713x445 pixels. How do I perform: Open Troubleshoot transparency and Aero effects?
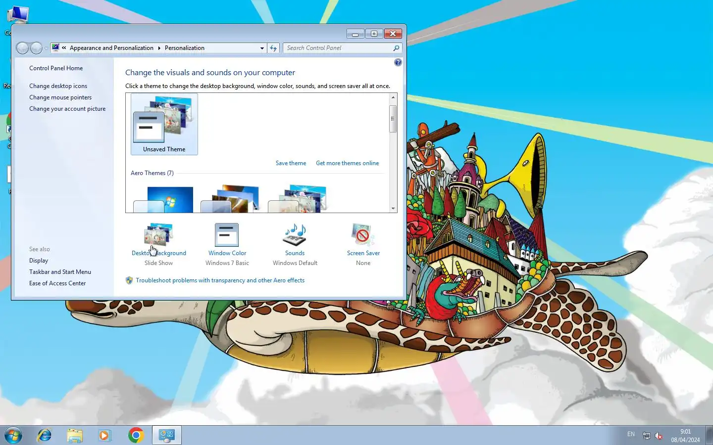[x=220, y=280]
